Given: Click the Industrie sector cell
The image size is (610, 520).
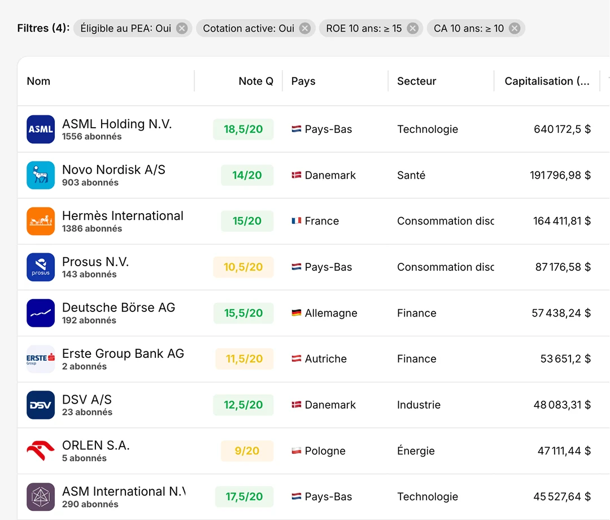Looking at the screenshot, I should point(419,405).
